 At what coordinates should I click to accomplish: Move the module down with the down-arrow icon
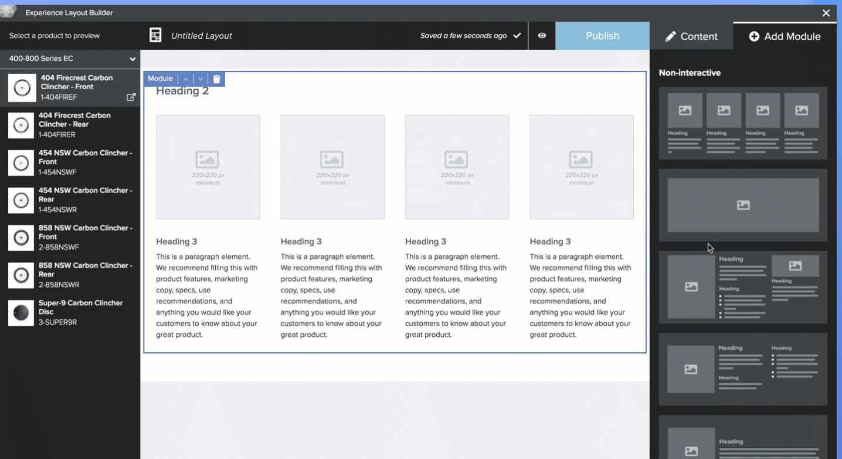[200, 79]
